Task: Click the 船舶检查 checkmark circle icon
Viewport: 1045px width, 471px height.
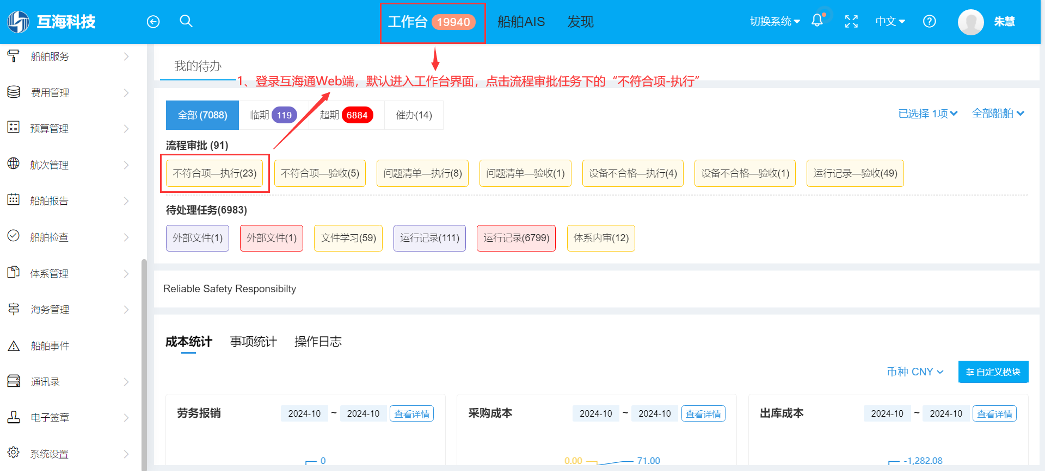Action: pyautogui.click(x=14, y=236)
